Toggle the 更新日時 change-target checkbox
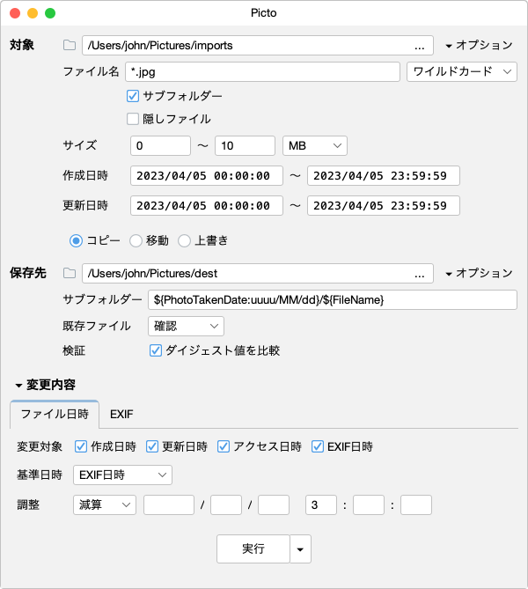This screenshot has height=589, width=528. [152, 446]
